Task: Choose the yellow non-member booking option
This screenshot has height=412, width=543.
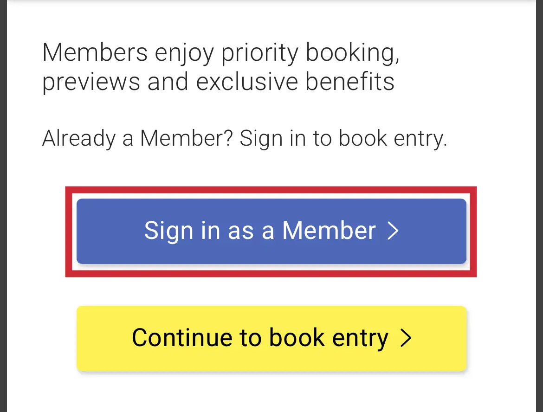Action: pyautogui.click(x=271, y=338)
